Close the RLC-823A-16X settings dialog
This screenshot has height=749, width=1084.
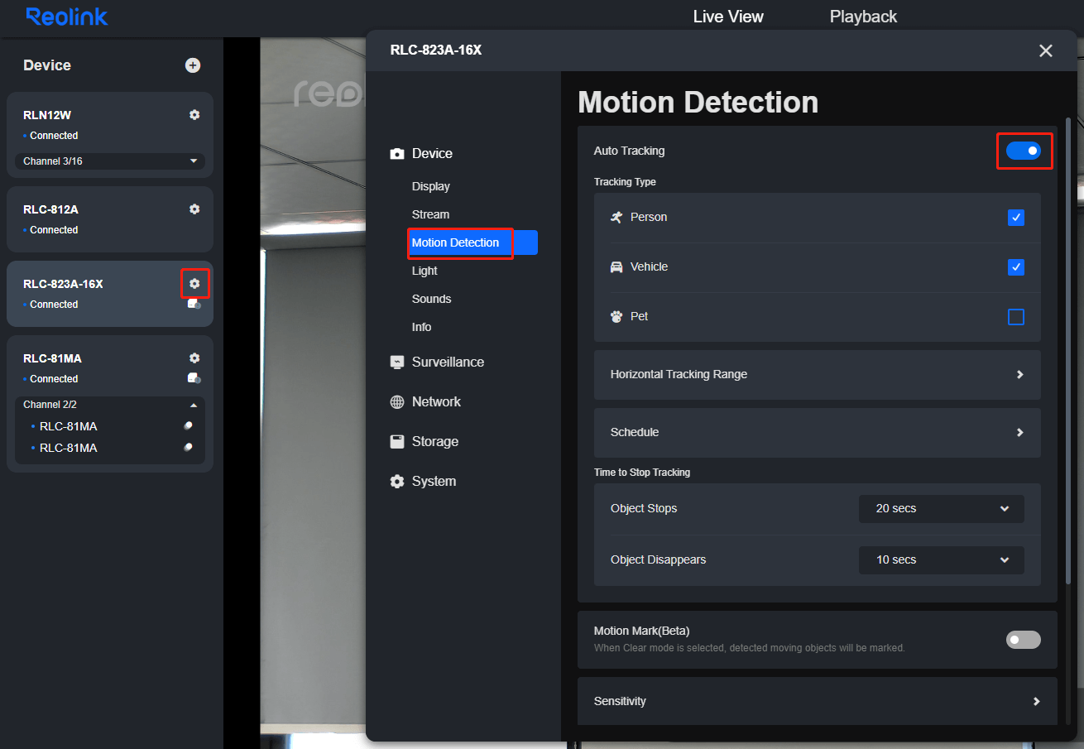coord(1046,50)
